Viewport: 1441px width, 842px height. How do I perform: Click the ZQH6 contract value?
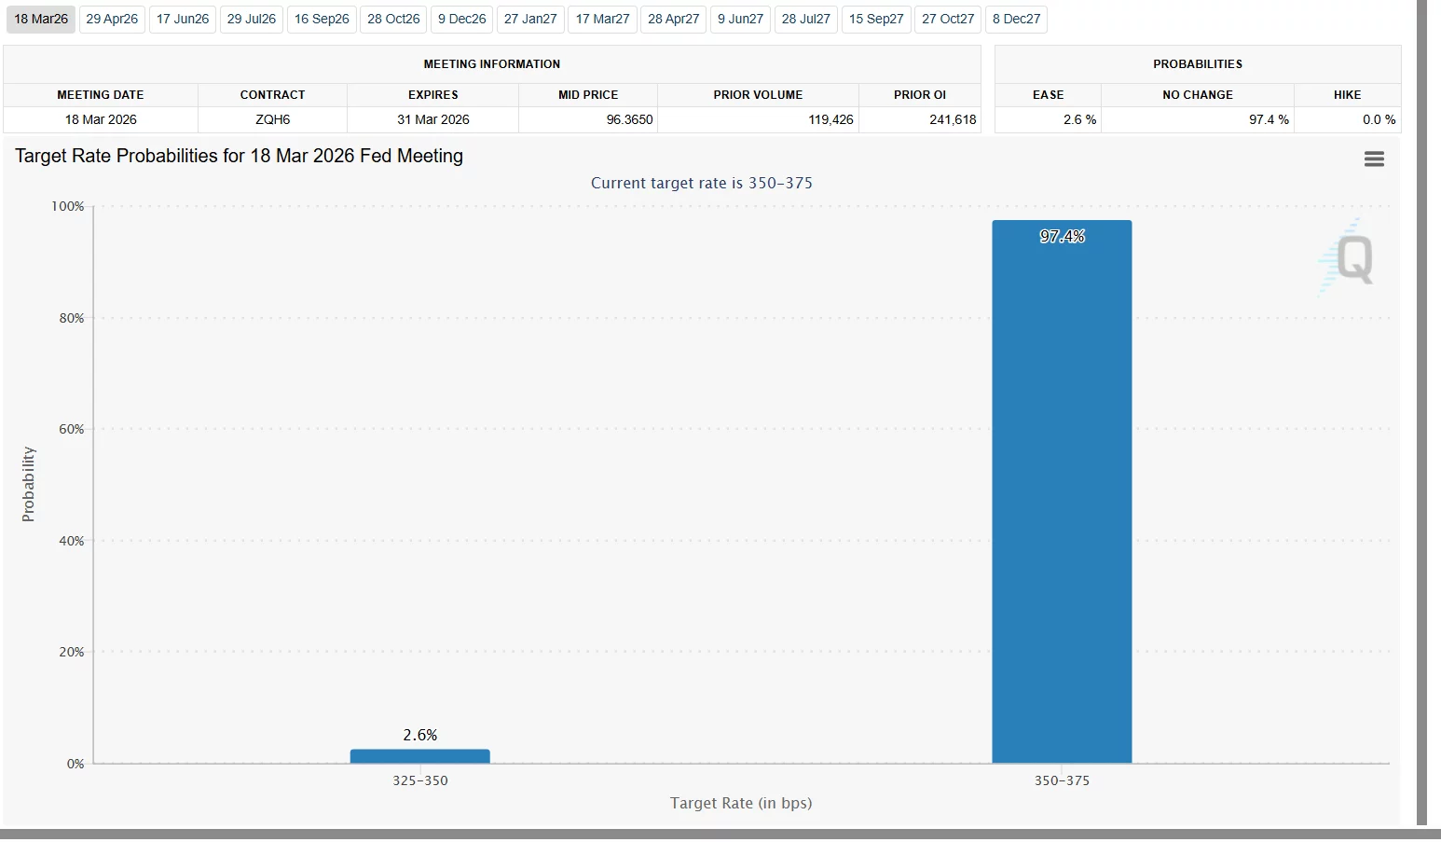pos(272,119)
